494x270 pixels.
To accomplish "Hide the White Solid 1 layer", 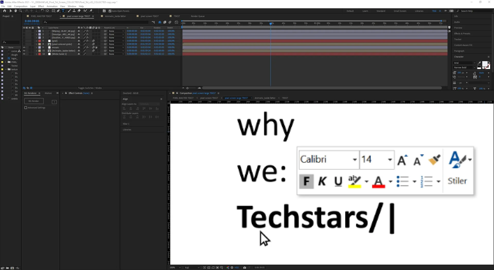I will pos(24,54).
